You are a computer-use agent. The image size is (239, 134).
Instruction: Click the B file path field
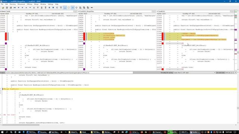pyautogui.click(x=116, y=12)
